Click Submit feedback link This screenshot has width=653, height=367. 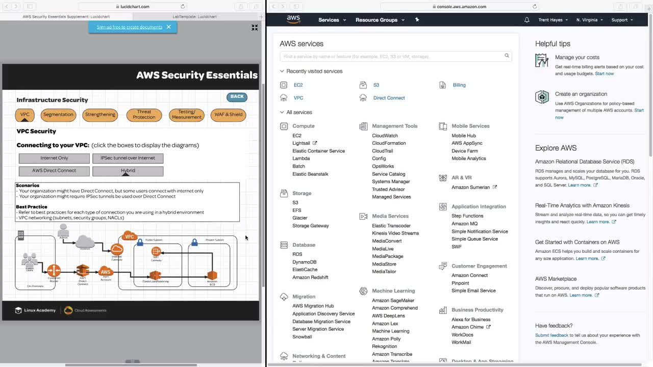pyautogui.click(x=551, y=335)
